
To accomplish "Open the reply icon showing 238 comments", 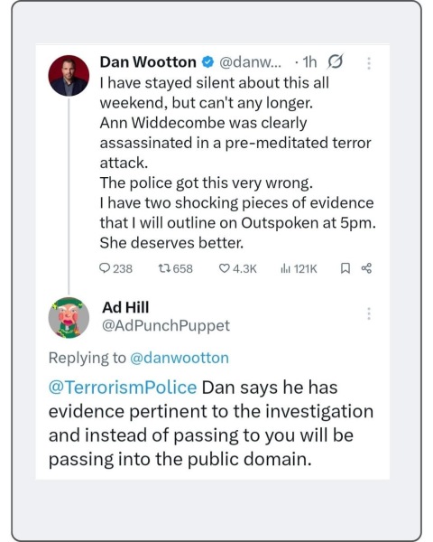I will [105, 268].
